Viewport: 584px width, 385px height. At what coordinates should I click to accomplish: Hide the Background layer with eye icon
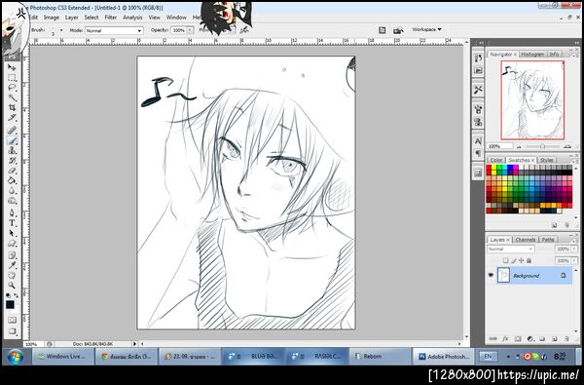click(x=491, y=275)
